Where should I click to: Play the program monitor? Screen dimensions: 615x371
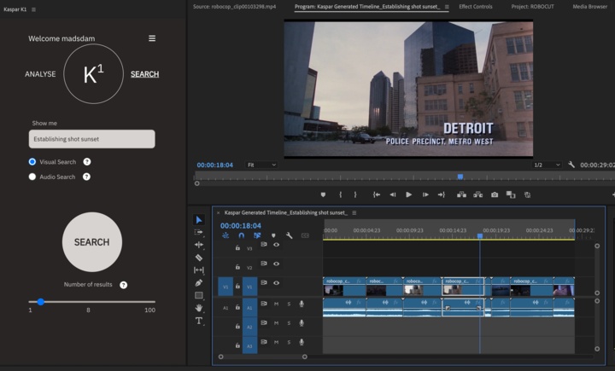pos(408,194)
